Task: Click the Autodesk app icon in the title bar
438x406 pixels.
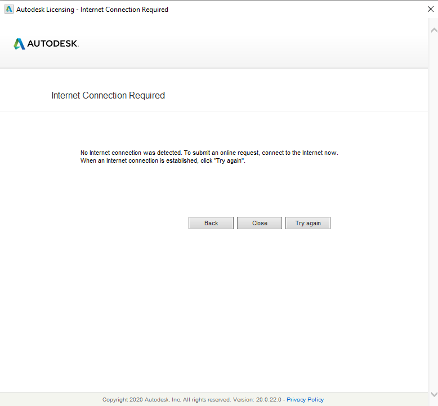Action: 9,9
